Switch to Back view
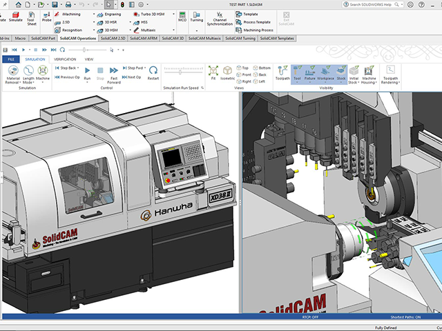Screen dimensions: 442x331 pyautogui.click(x=260, y=74)
